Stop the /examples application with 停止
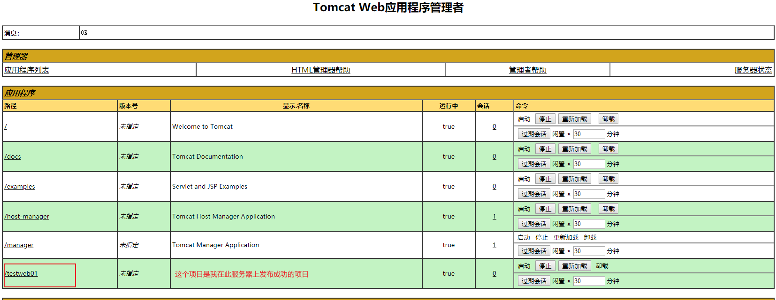 coord(545,179)
